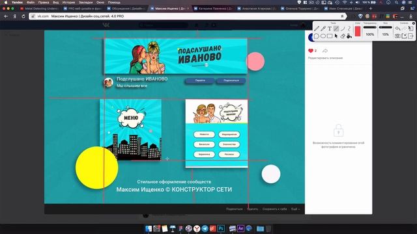417x234 pixels.
Task: Adjust the Transparency slider
Action: 370,27
